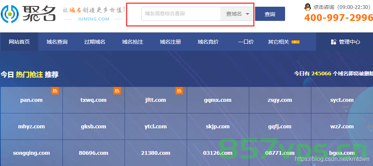Open the 其它相关 nav menu
Screen dimensions: 373x166
pyautogui.click(x=279, y=42)
